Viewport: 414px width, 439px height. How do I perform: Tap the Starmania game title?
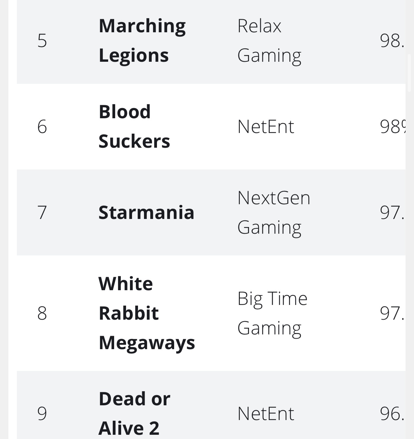146,212
